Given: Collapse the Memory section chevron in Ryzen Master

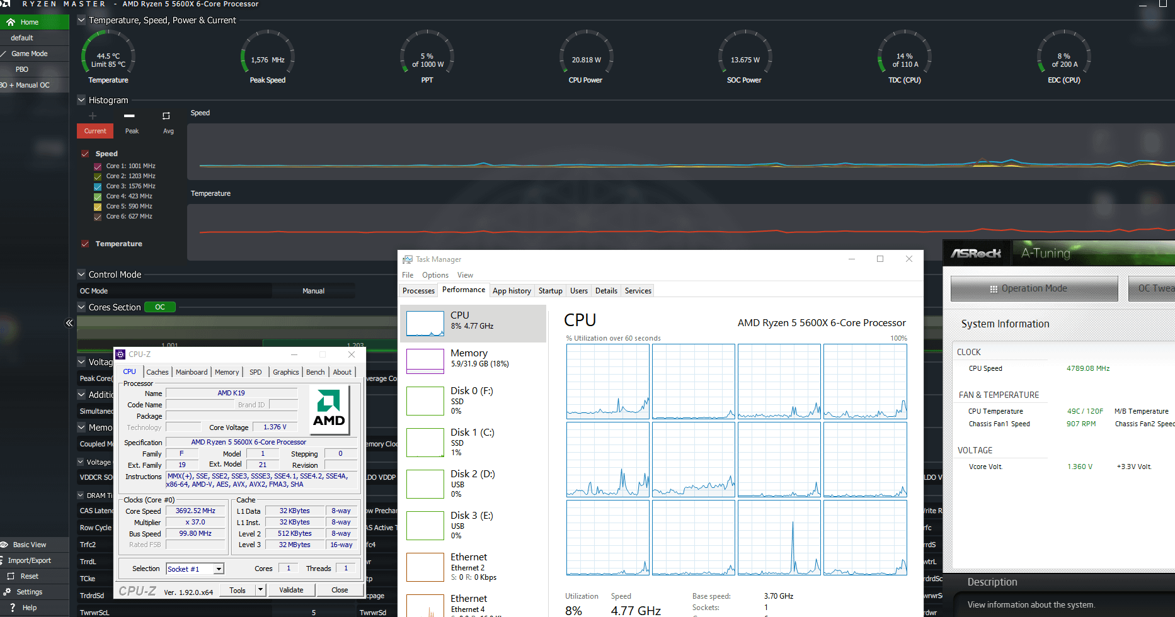Looking at the screenshot, I should (x=81, y=427).
